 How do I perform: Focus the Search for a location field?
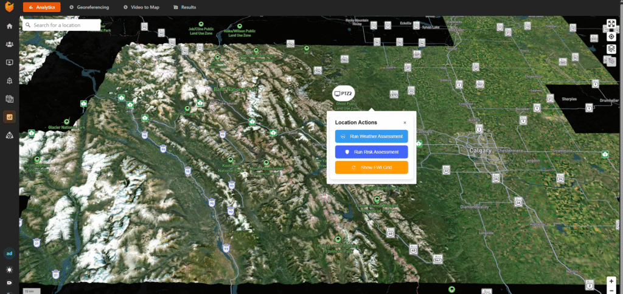pyautogui.click(x=61, y=25)
